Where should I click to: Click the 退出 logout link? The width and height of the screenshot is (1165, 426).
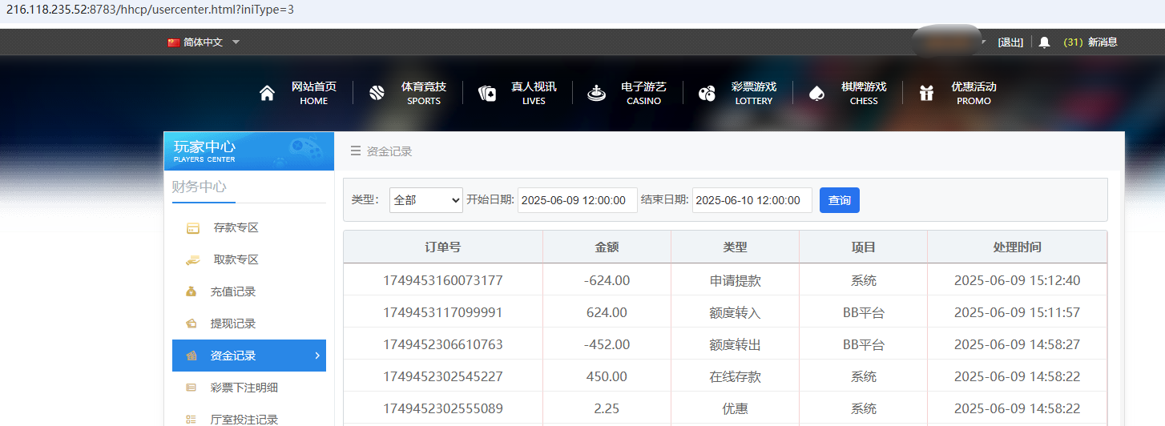click(1010, 42)
